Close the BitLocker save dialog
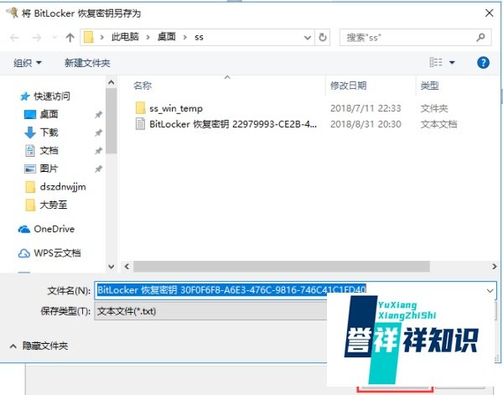Screen dimensions: 503x395 490,13
